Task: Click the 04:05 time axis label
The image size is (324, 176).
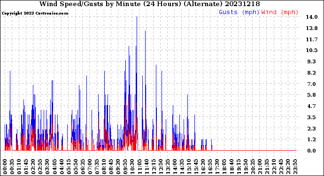Action: click(x=54, y=167)
